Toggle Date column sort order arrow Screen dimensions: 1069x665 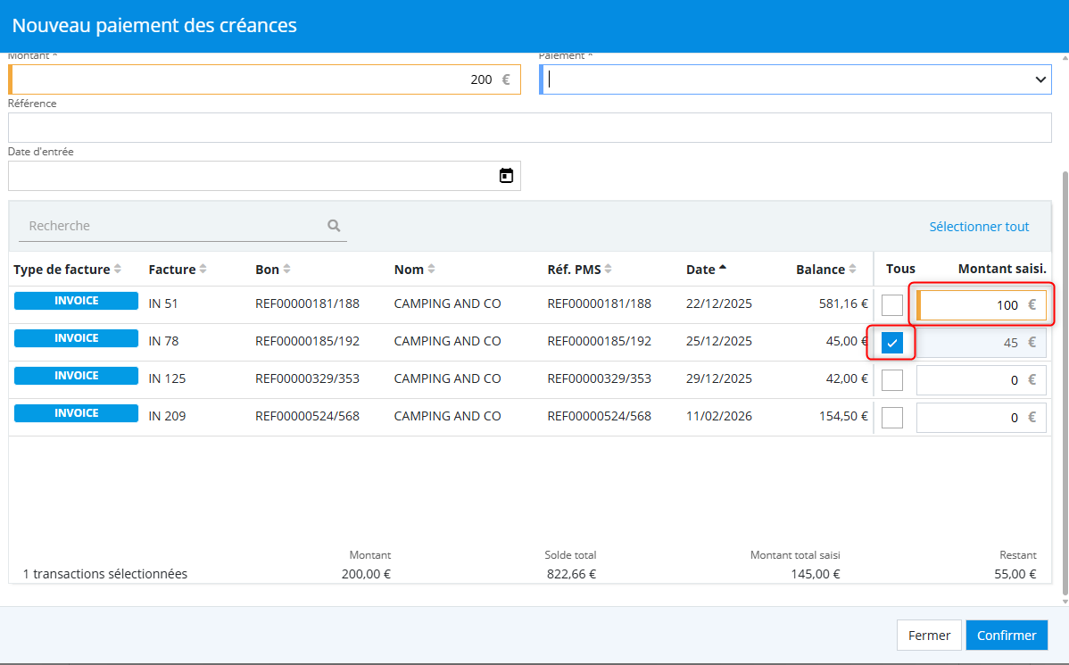coord(723,269)
